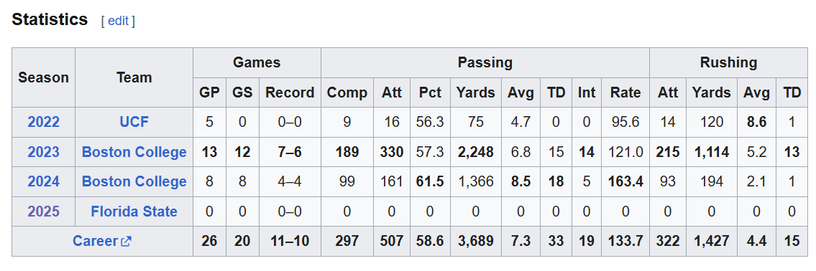
Task: Open the 2023 season link
Action: (x=44, y=152)
